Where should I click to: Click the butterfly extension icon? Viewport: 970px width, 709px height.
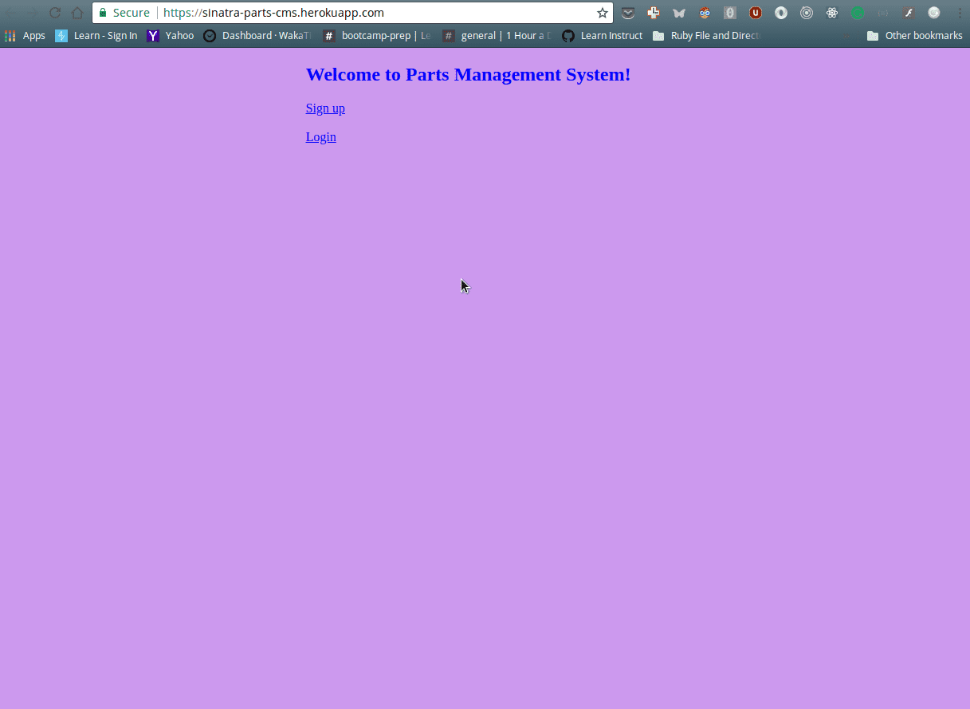(678, 13)
